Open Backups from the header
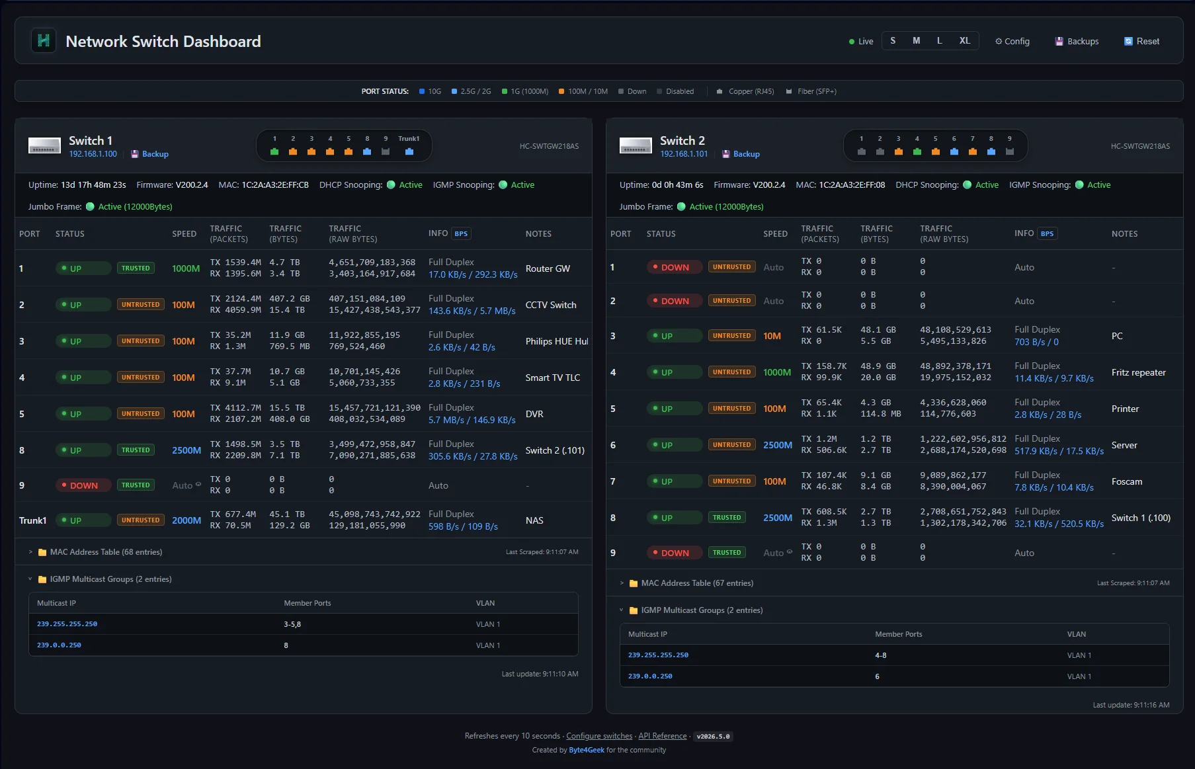Viewport: 1195px width, 769px height. [x=1077, y=41]
